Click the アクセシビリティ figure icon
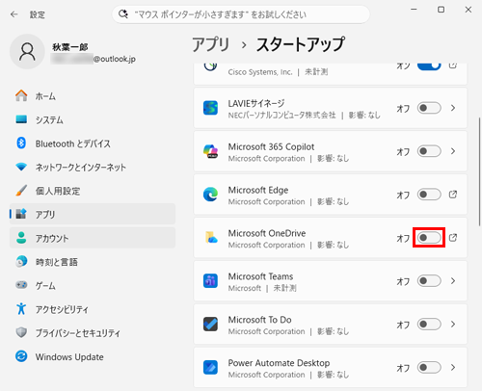The image size is (482, 391). [21, 309]
